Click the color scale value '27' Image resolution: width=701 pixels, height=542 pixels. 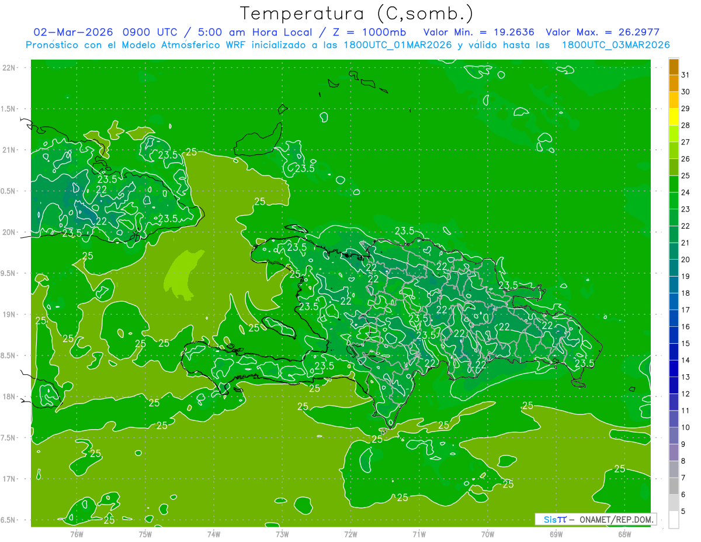[686, 142]
